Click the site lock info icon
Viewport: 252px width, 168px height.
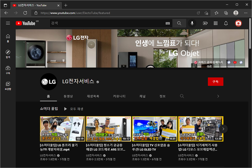pyautogui.click(x=36, y=13)
